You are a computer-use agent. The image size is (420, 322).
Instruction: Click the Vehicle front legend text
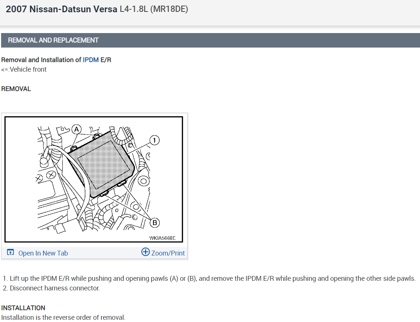tap(24, 69)
